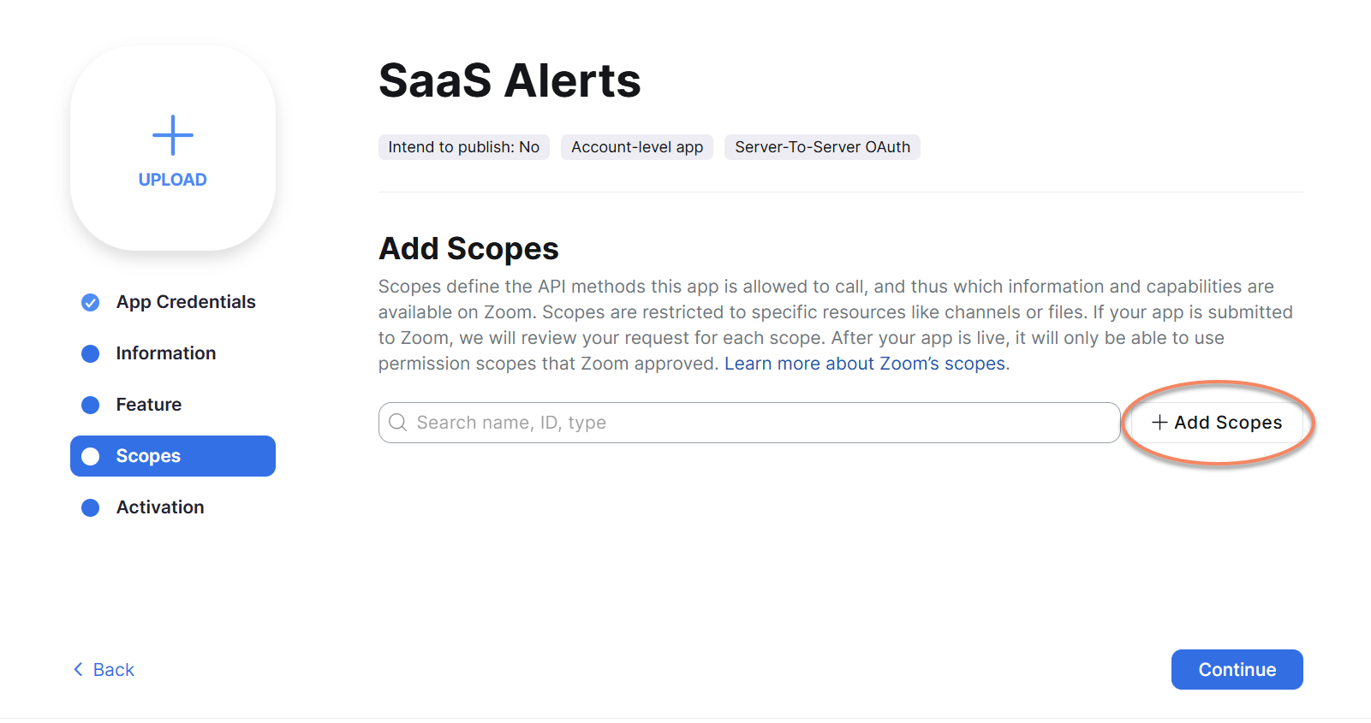
Task: Click the plus icon in the upload box
Action: click(173, 135)
